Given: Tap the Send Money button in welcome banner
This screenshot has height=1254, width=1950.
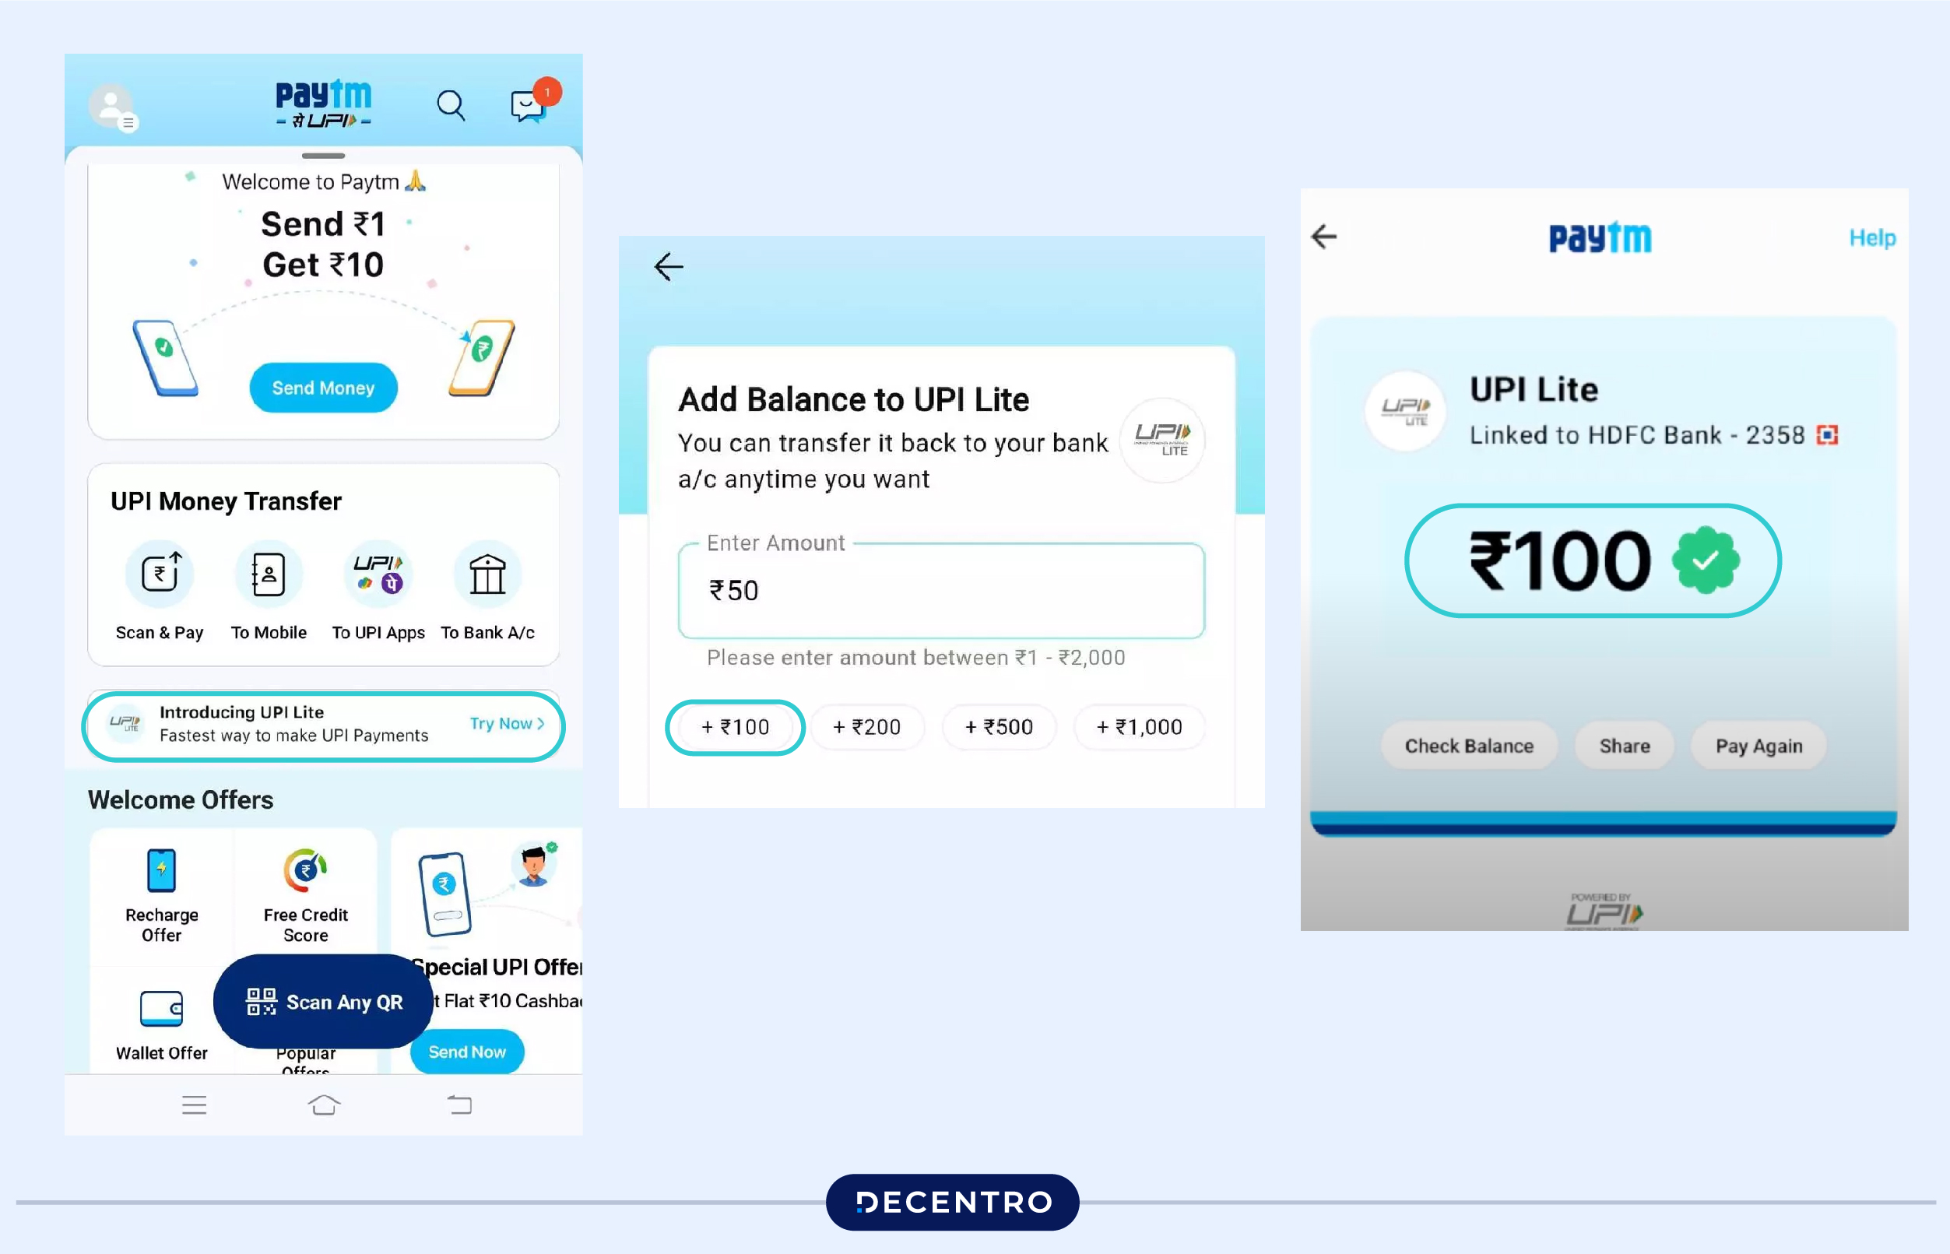Looking at the screenshot, I should [322, 387].
